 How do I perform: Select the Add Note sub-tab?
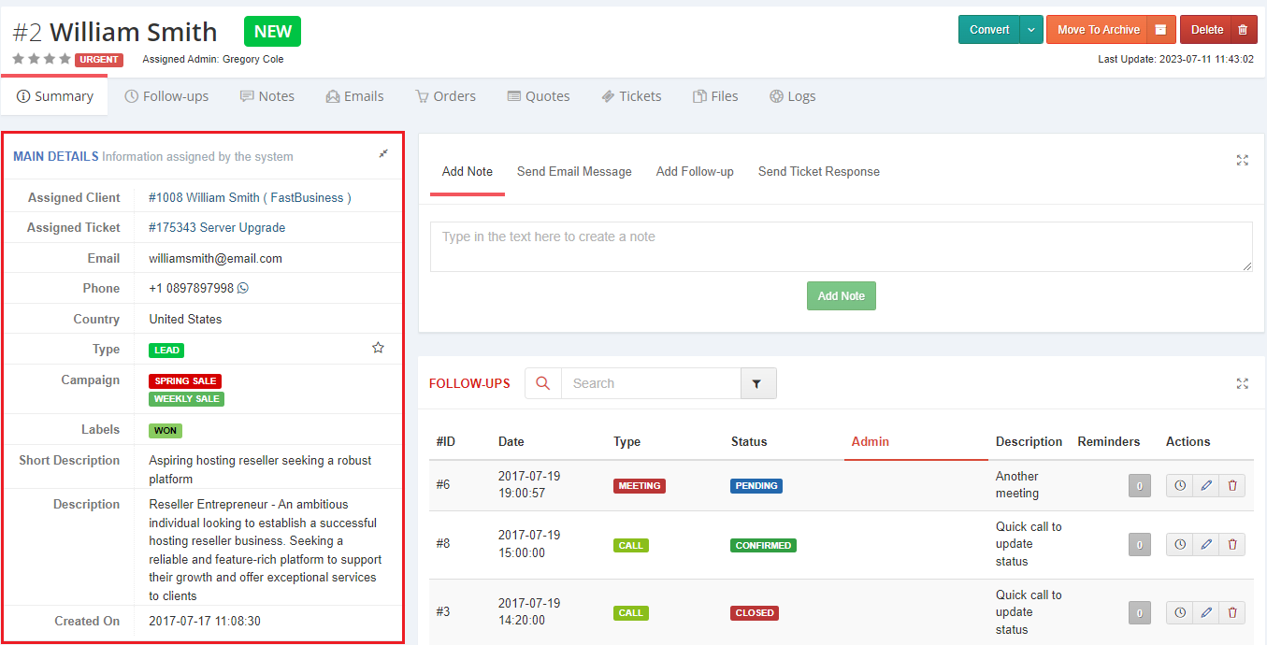(x=468, y=172)
